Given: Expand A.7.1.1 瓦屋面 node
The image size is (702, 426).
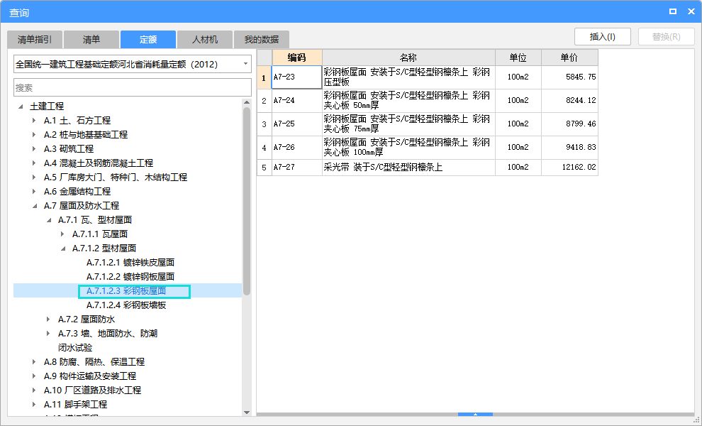Looking at the screenshot, I should 62,234.
